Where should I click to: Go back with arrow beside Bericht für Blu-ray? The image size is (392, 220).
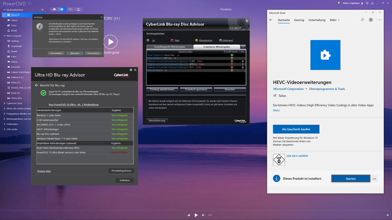pos(37,85)
